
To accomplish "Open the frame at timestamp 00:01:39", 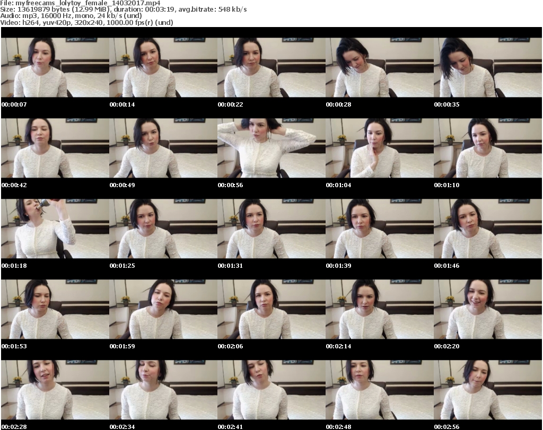I will [380, 229].
